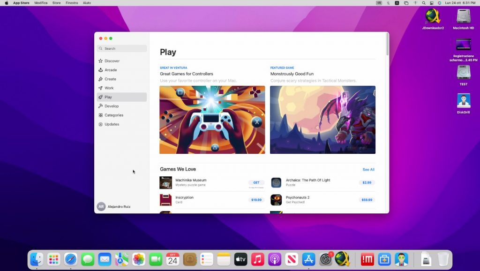Open the Finestra menu

[x=72, y=3]
